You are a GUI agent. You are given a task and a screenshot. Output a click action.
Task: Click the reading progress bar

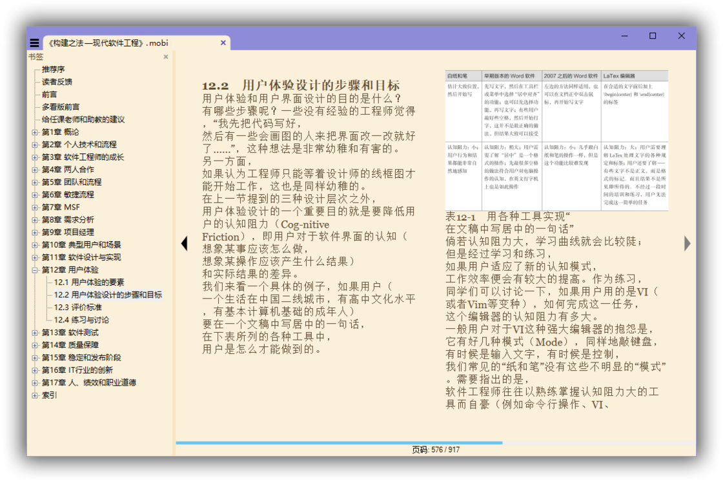point(435,442)
